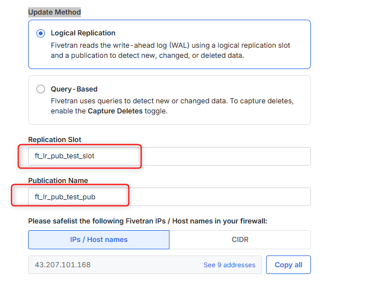The width and height of the screenshot is (371, 297).
Task: Select the Query-Based radio button
Action: 40,89
